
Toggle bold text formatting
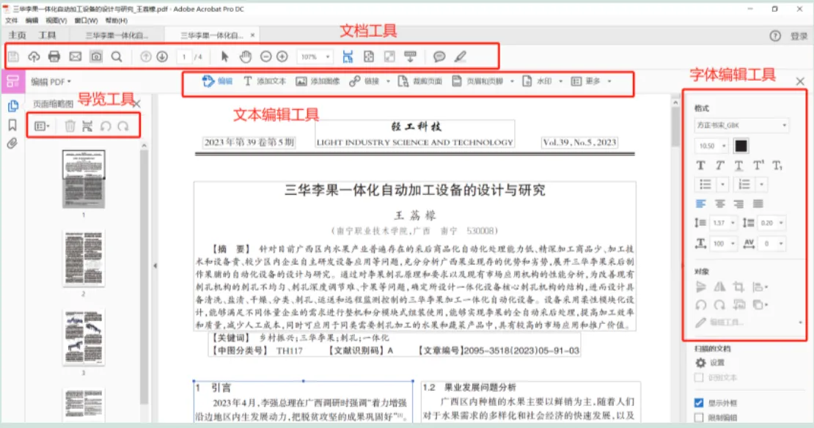[701, 166]
